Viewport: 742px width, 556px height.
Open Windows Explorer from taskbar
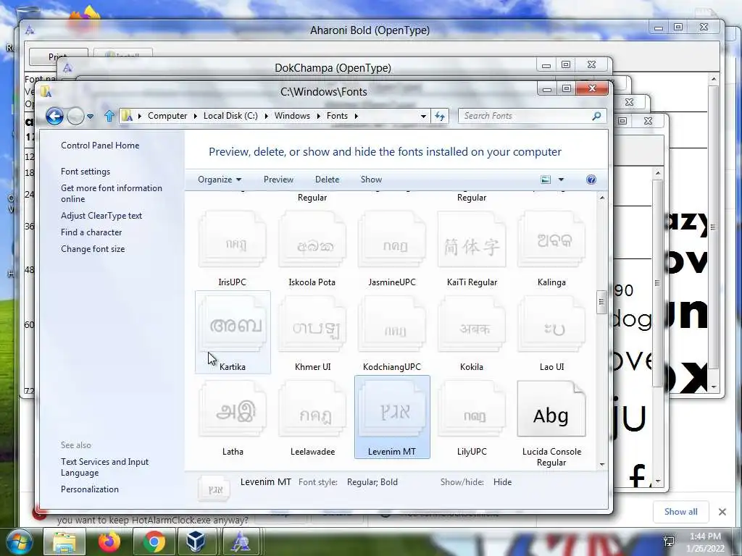pos(64,542)
